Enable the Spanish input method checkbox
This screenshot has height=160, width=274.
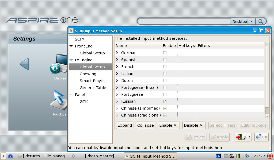pos(165,60)
